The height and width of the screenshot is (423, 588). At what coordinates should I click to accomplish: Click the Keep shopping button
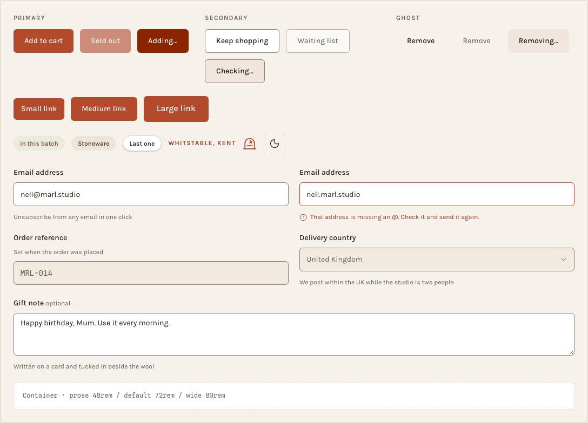pyautogui.click(x=242, y=41)
